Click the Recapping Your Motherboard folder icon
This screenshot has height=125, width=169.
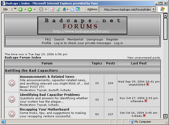pyautogui.click(x=12, y=114)
